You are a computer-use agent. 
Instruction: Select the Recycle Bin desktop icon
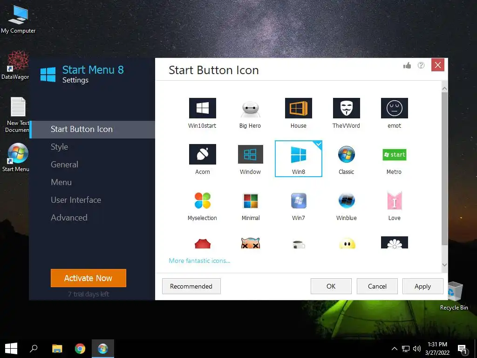click(x=454, y=296)
